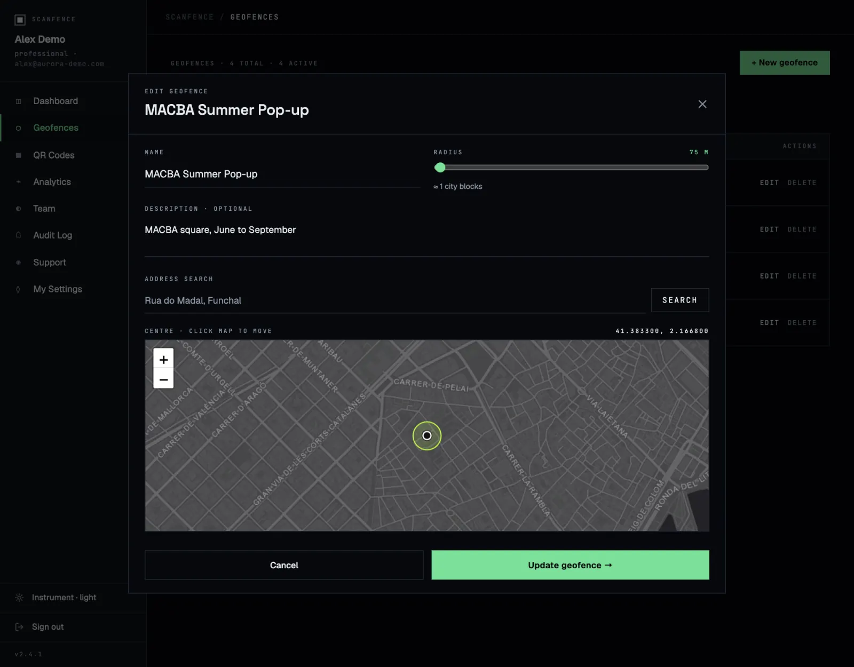
Task: Click the radius slider track midpoint
Action: tap(571, 168)
